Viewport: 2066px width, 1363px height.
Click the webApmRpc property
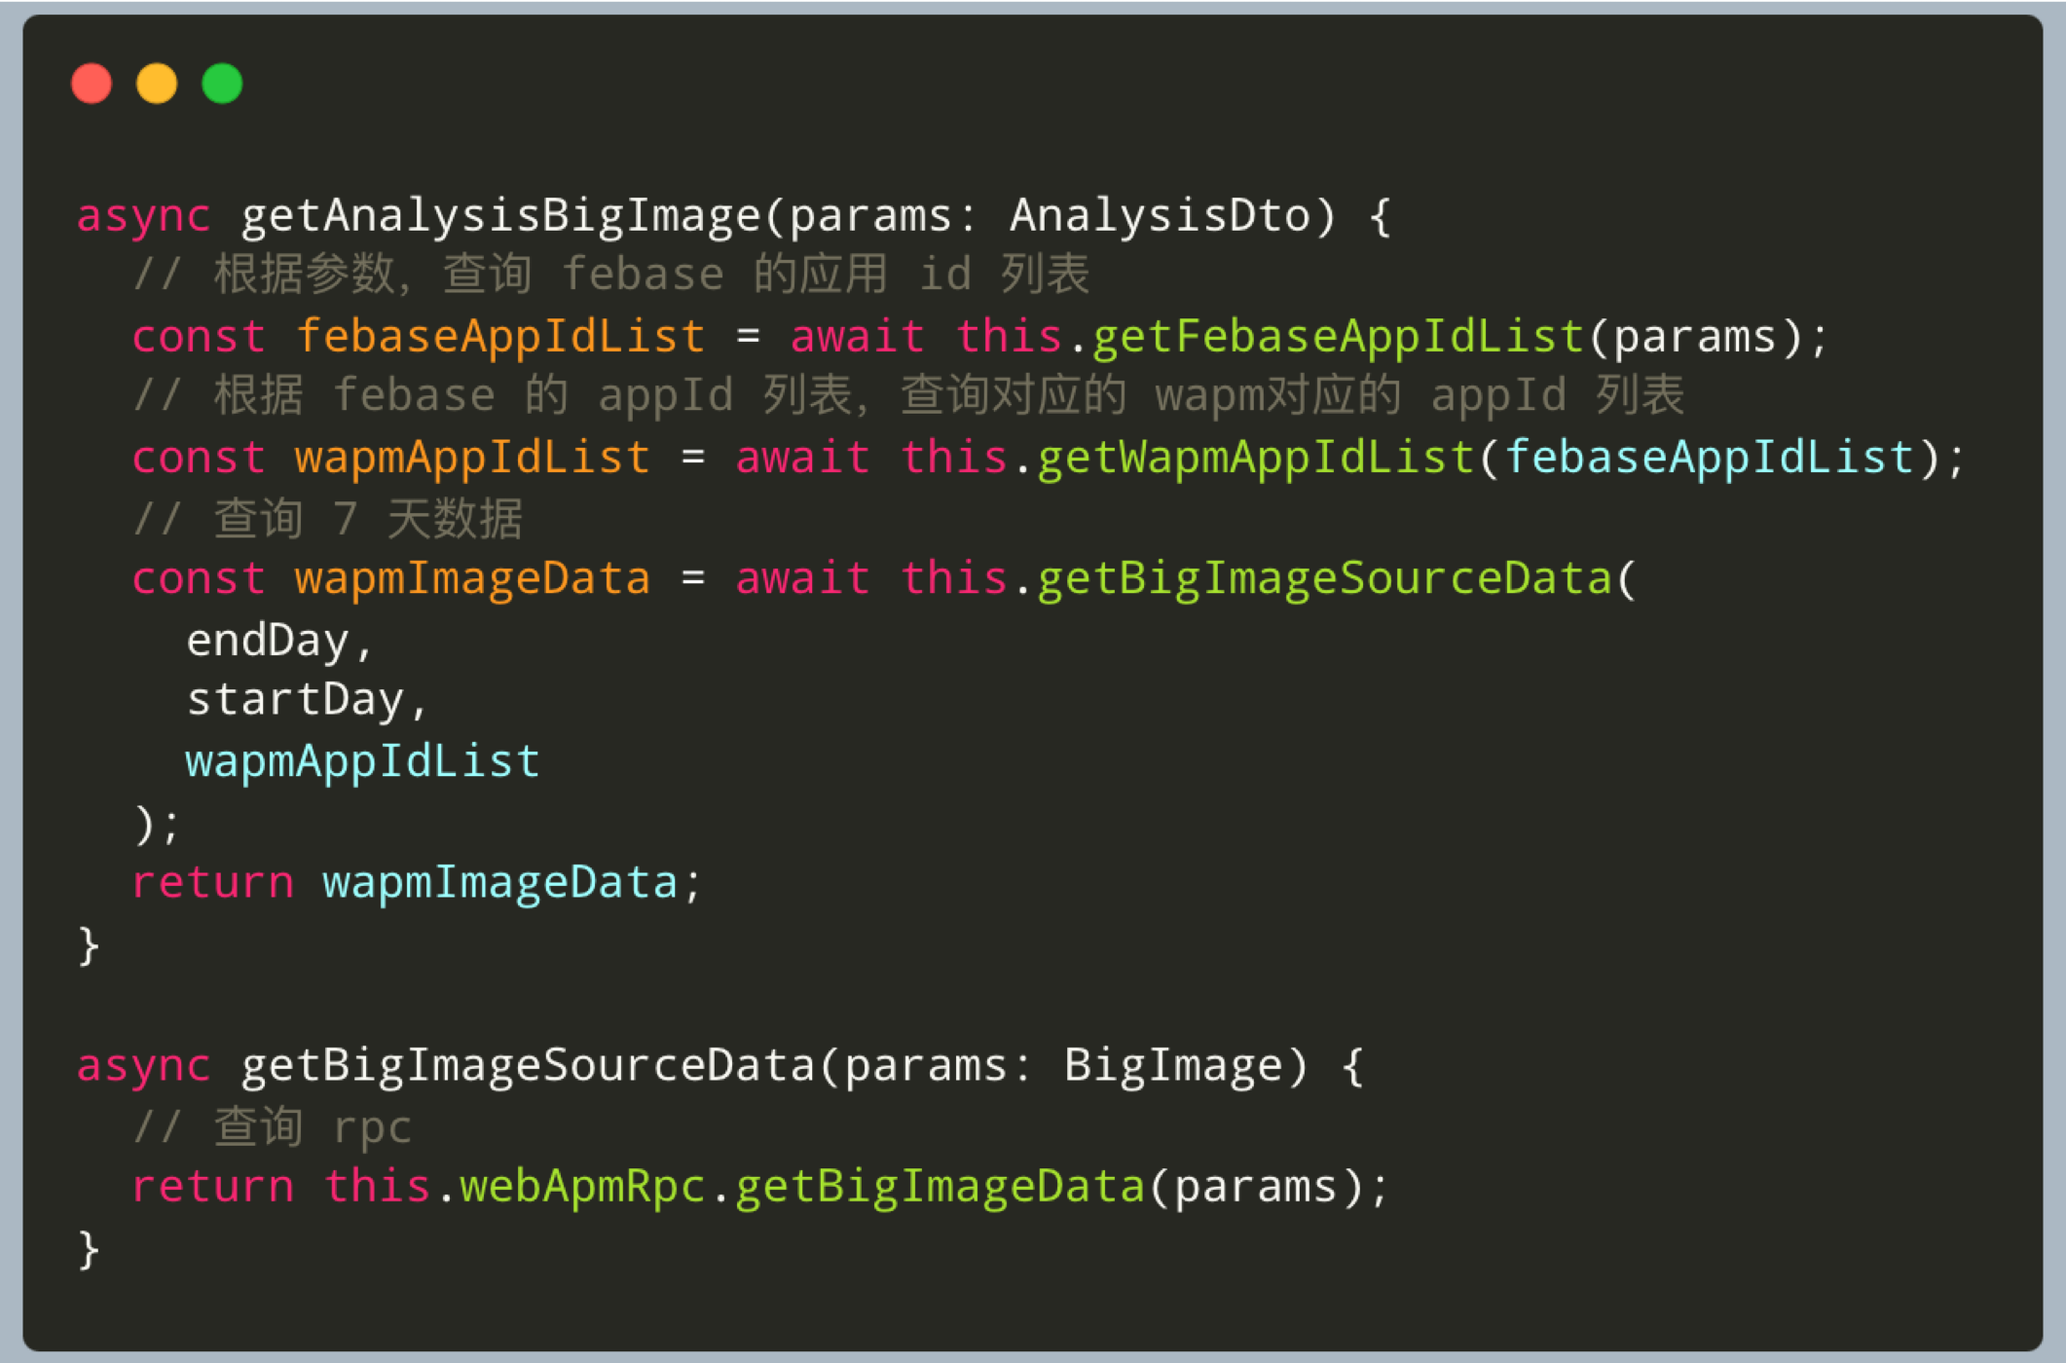click(x=582, y=1187)
